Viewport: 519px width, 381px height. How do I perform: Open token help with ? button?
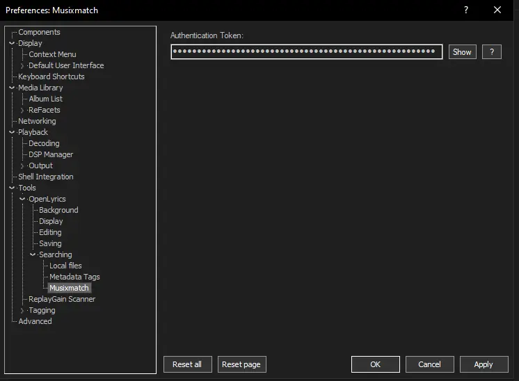click(492, 52)
